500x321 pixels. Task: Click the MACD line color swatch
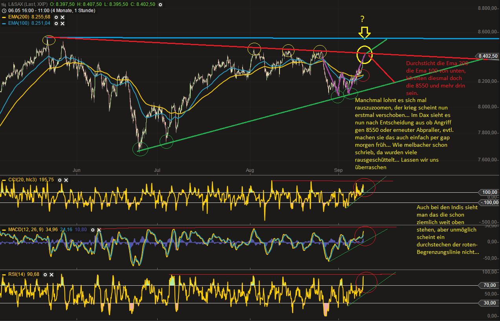tap(4, 230)
